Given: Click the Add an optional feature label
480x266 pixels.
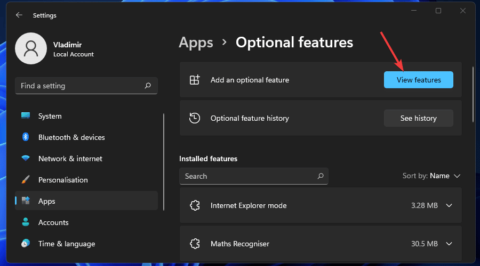Looking at the screenshot, I should click(250, 80).
